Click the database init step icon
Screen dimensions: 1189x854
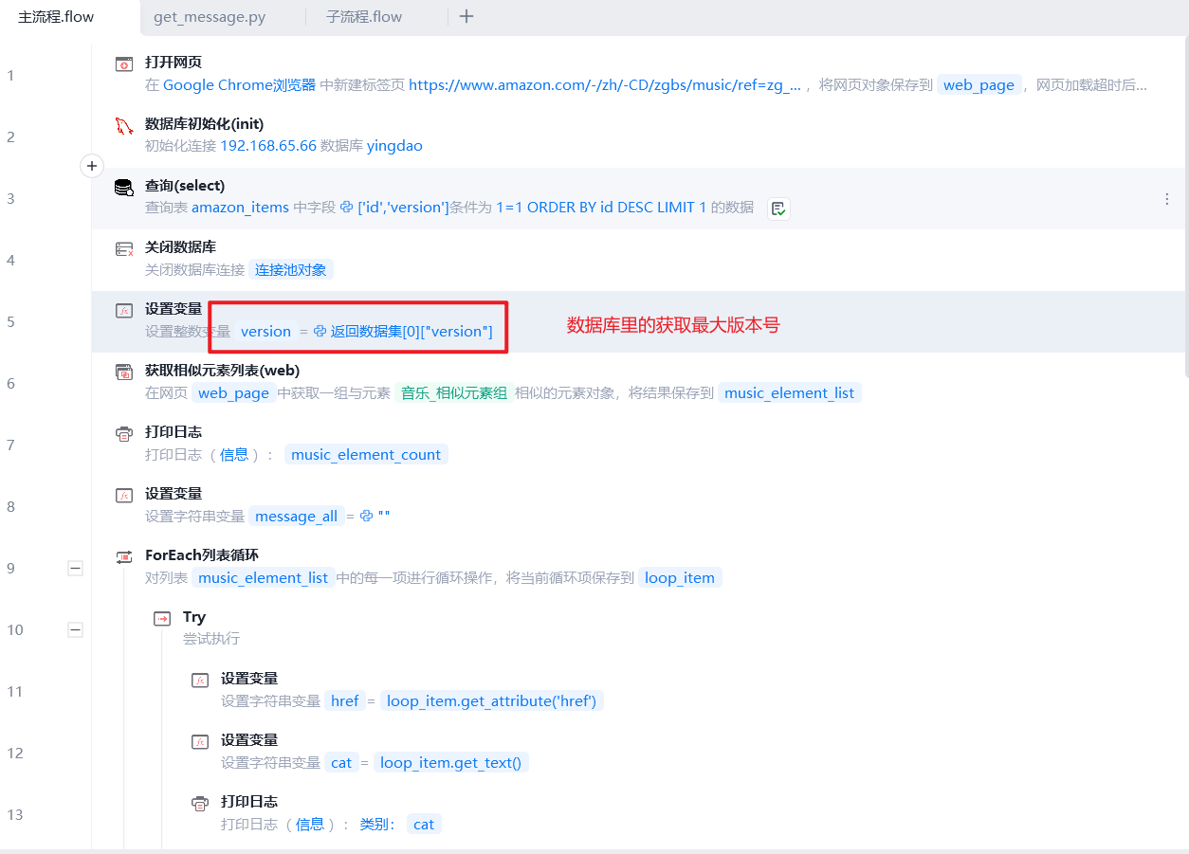tap(124, 125)
